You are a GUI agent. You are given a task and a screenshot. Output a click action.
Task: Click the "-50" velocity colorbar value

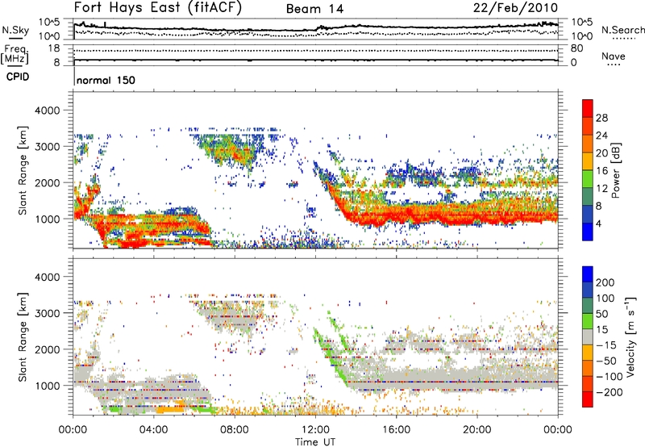606,361
